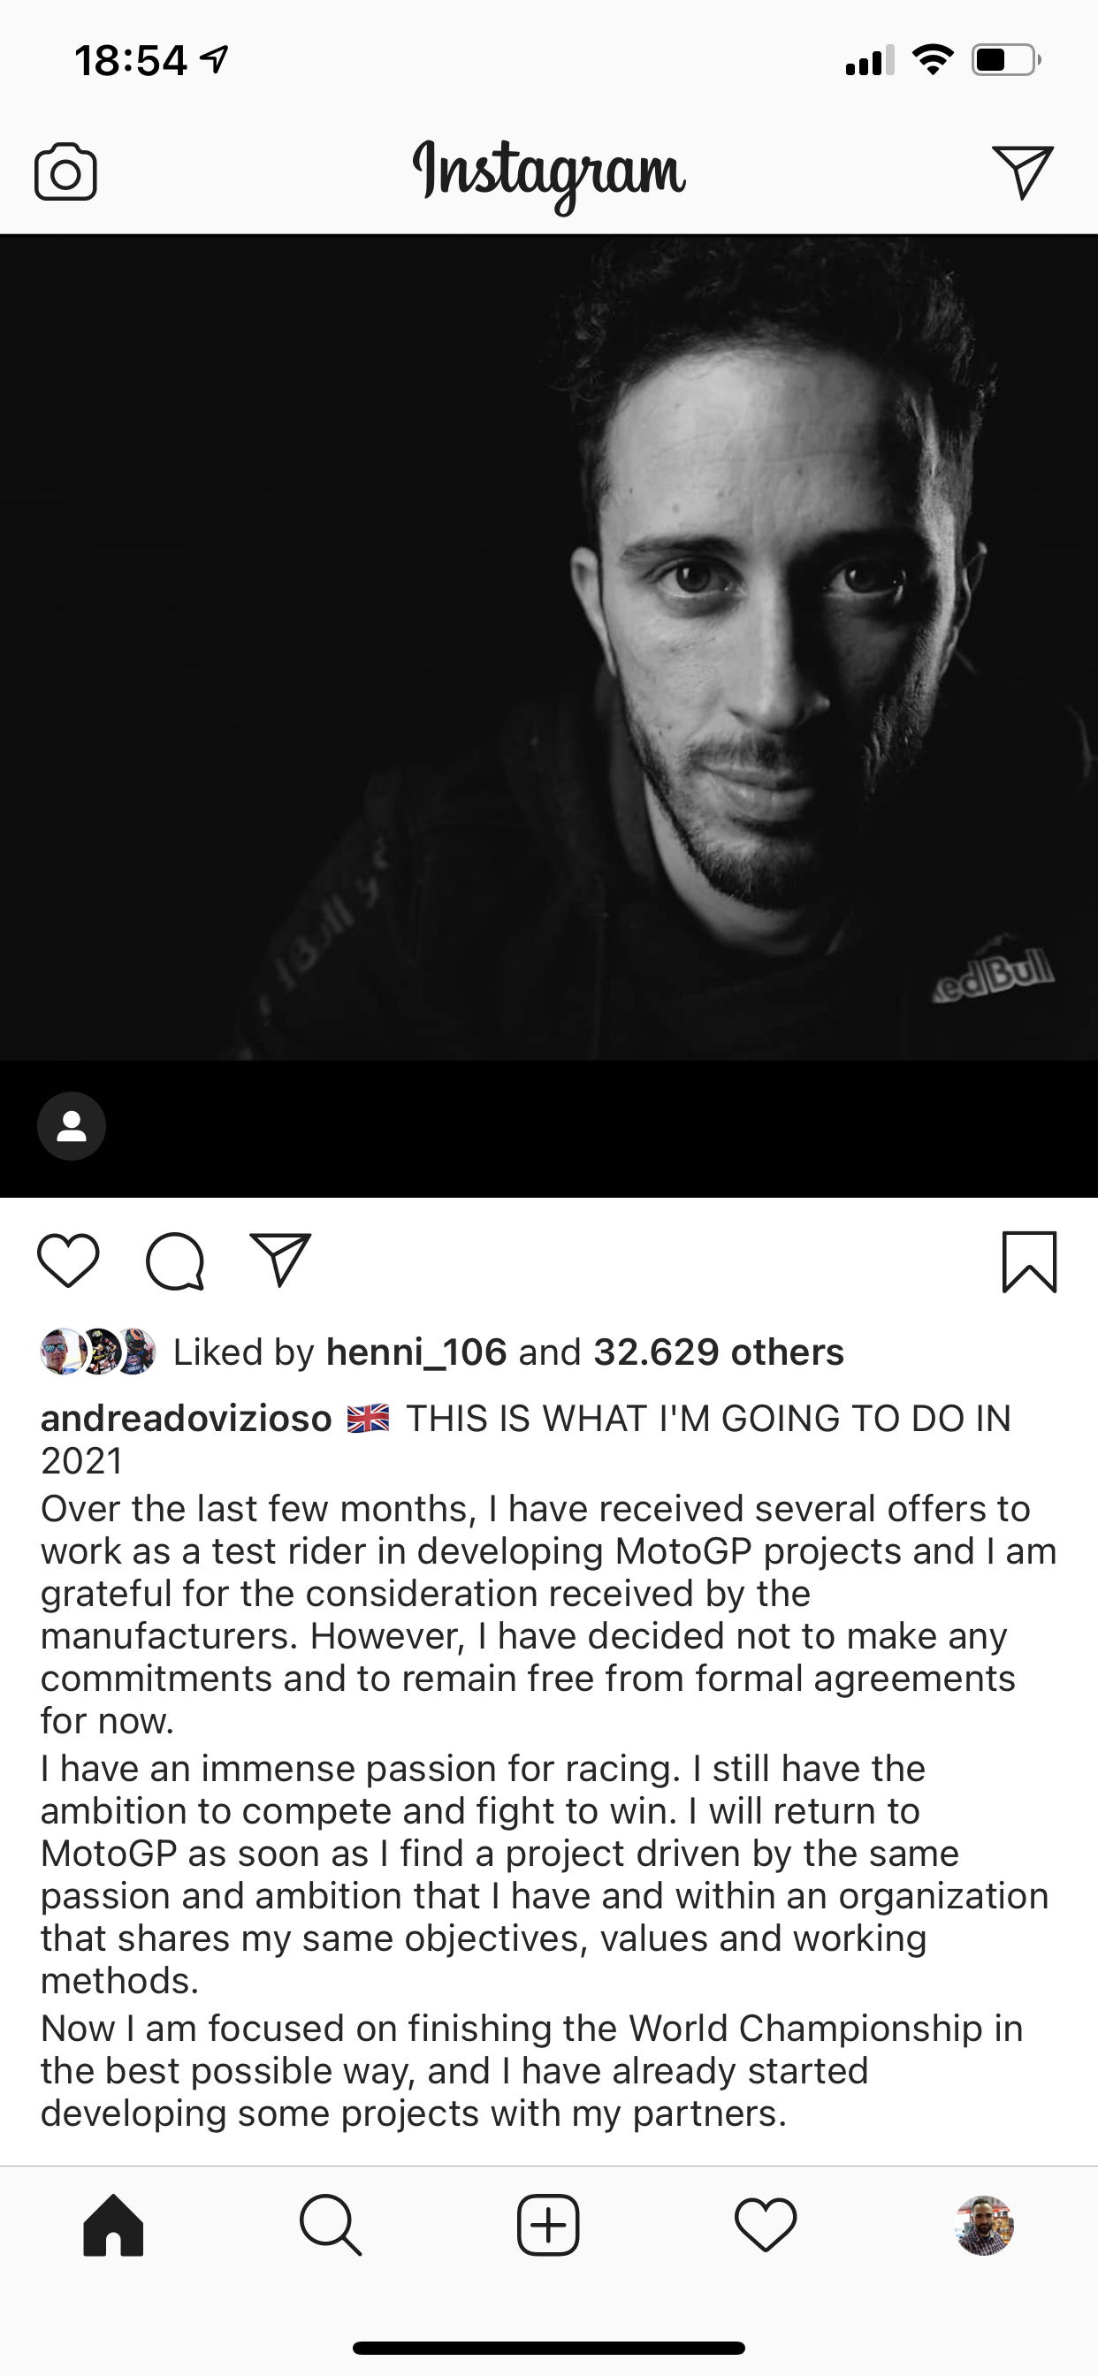Like the post with heart icon
Viewport: 1098px width, 2376px height.
(68, 1260)
